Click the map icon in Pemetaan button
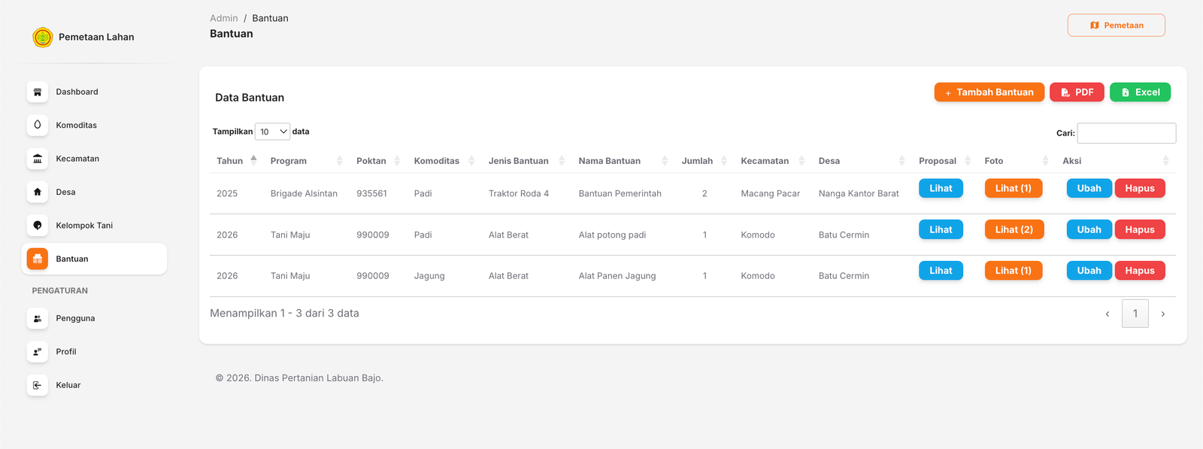 tap(1095, 26)
